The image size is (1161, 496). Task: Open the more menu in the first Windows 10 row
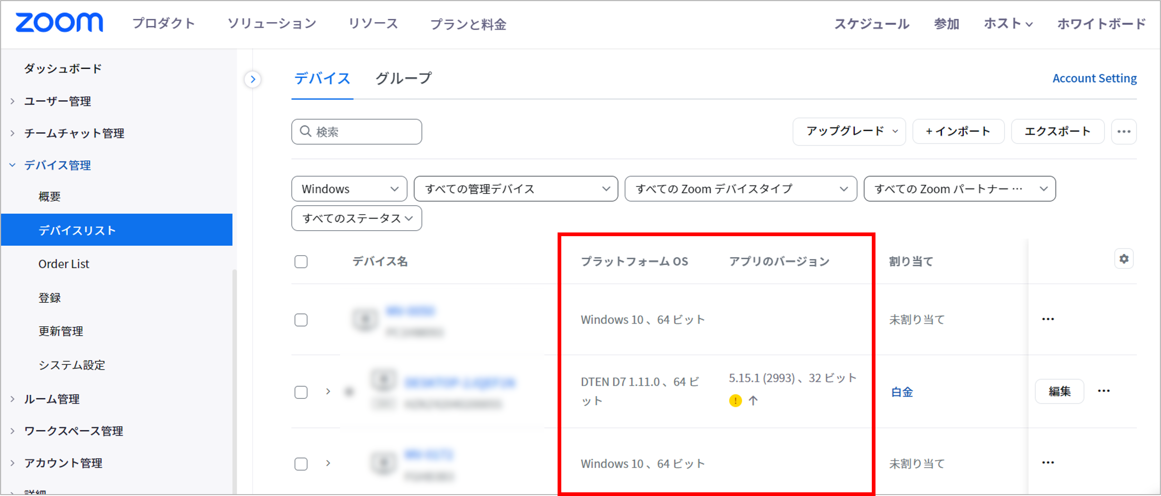click(x=1048, y=319)
